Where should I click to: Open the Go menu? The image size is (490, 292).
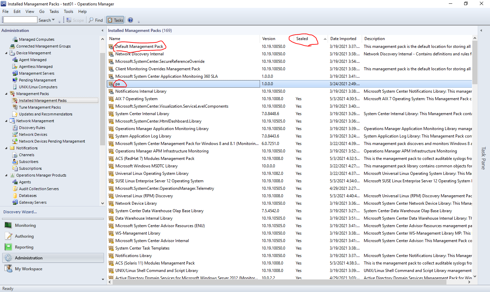[42, 11]
